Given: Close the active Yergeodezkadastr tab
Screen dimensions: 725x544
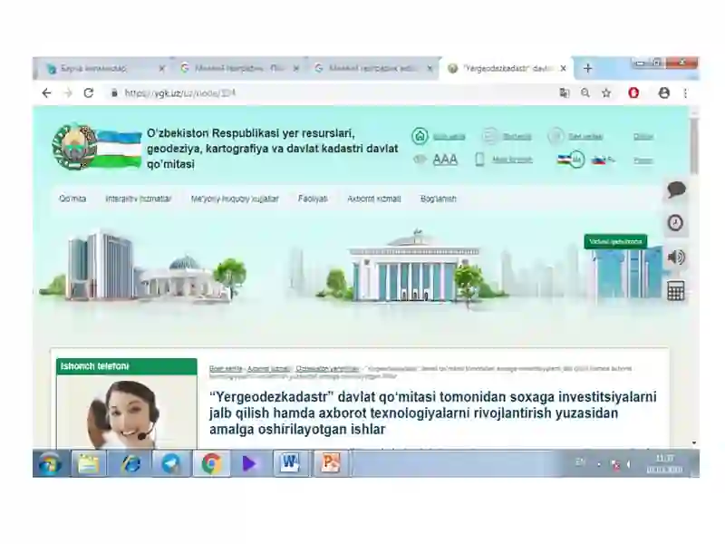Looking at the screenshot, I should point(563,69).
